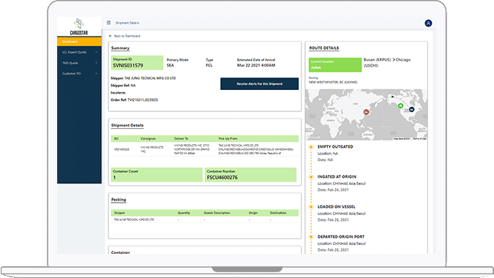Click the Container Count value box
Viewport: 494px width, 278px height.
pyautogui.click(x=157, y=174)
